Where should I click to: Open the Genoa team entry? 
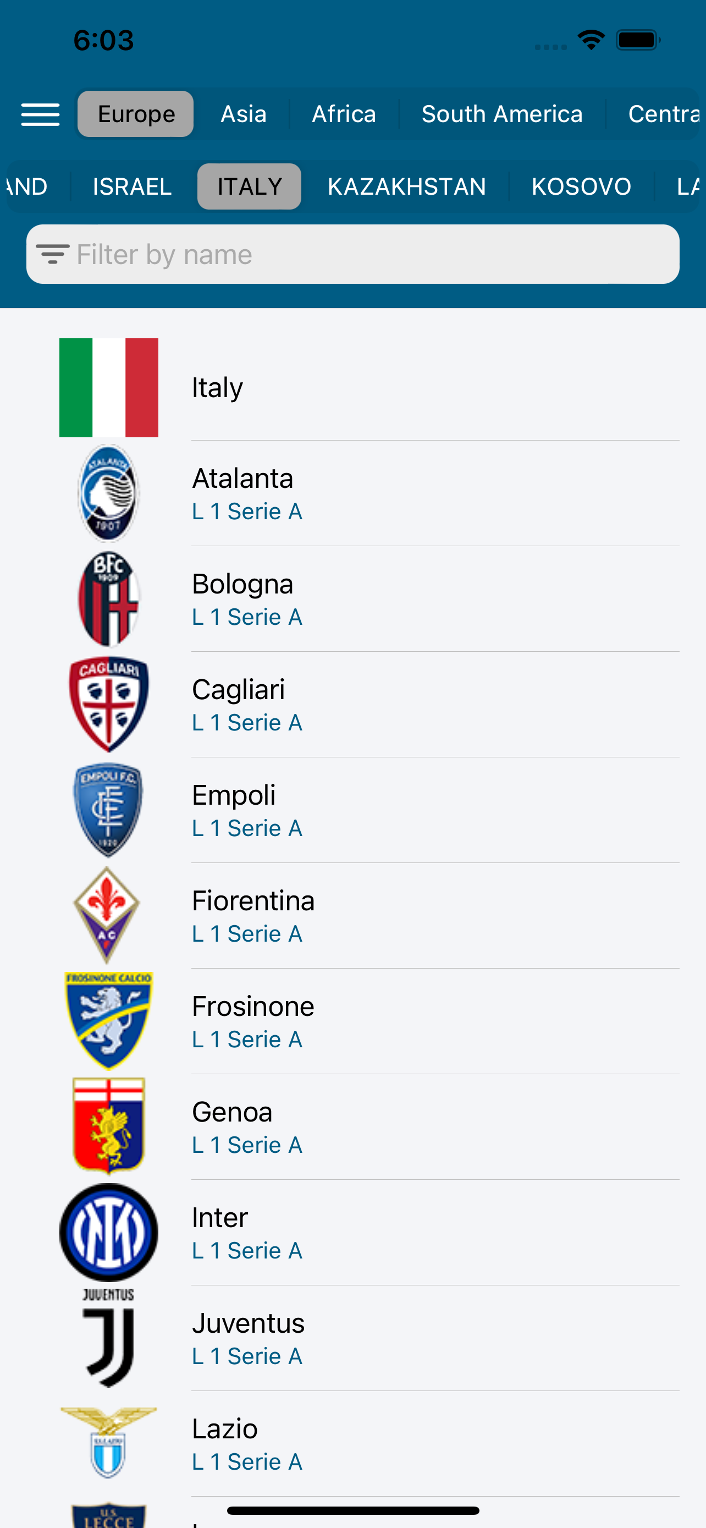pos(352,1127)
